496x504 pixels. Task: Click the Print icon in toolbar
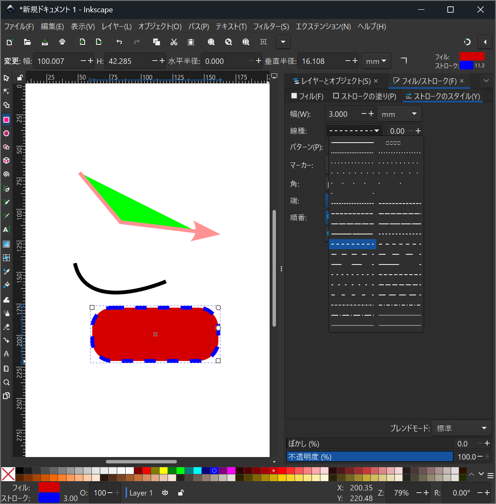pyautogui.click(x=62, y=42)
